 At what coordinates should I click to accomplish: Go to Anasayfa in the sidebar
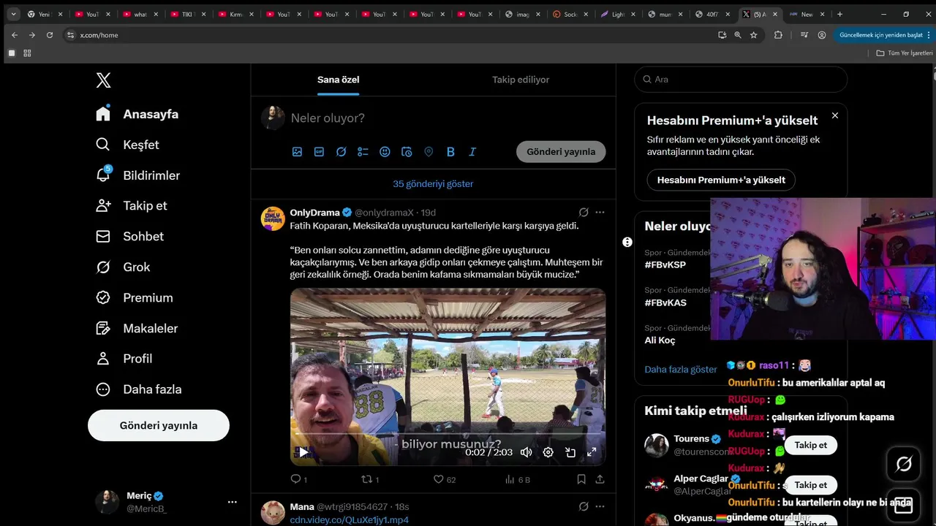click(137, 114)
